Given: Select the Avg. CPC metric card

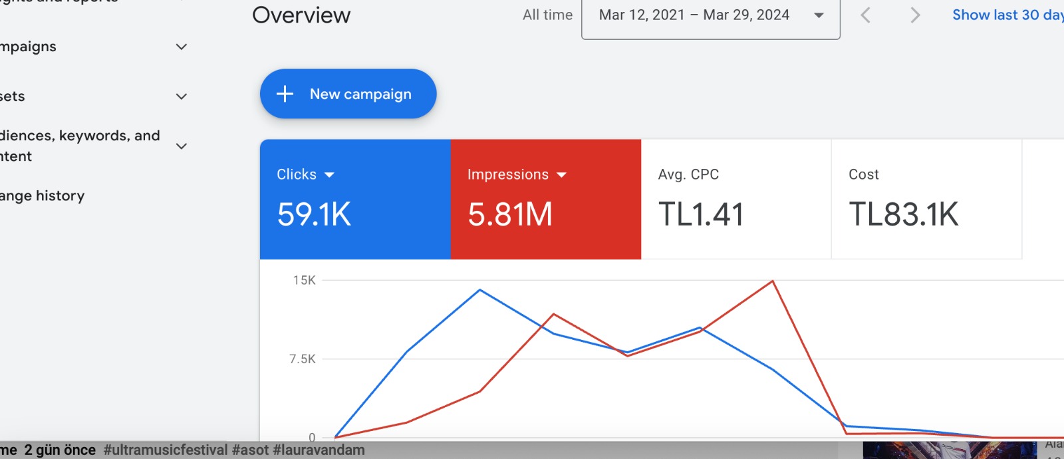Looking at the screenshot, I should (x=736, y=199).
